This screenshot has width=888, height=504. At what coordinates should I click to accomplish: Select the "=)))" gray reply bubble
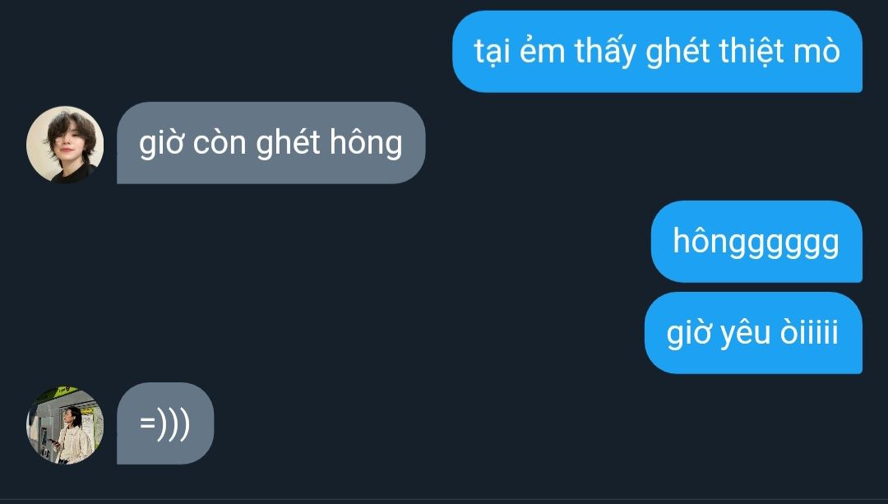tap(165, 423)
